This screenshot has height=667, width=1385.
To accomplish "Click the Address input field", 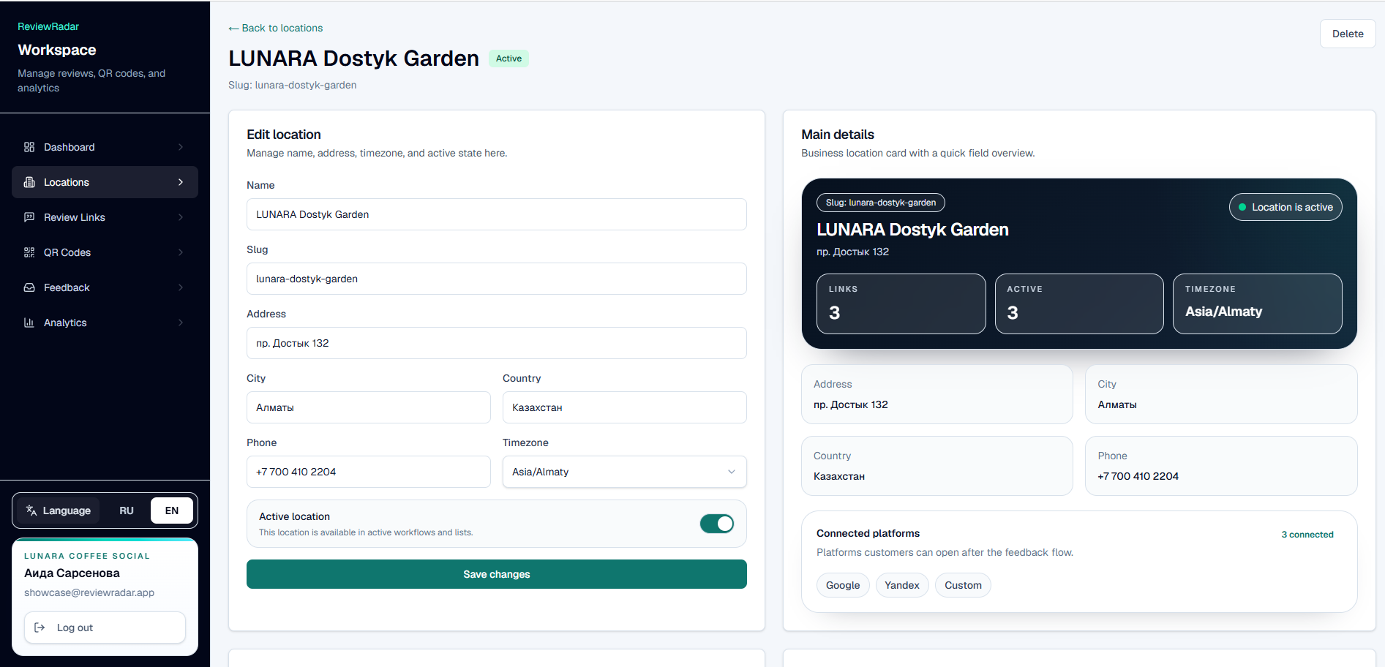I will pyautogui.click(x=497, y=343).
